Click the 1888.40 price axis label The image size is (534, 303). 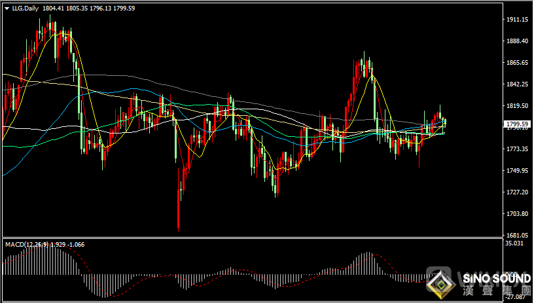click(x=517, y=41)
